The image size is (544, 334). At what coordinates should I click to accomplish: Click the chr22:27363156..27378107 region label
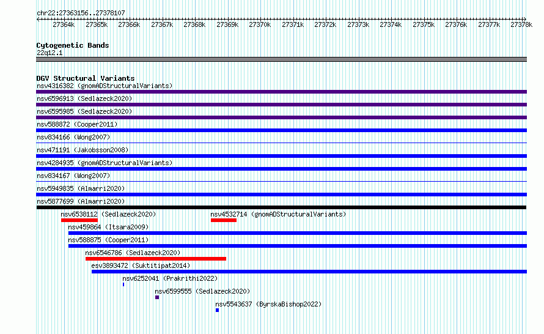coord(81,13)
